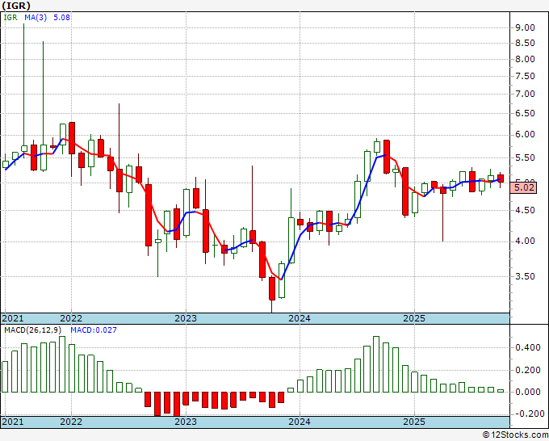The image size is (549, 441).
Task: Click 2021 on the MACD time axis
Action: [x=13, y=422]
